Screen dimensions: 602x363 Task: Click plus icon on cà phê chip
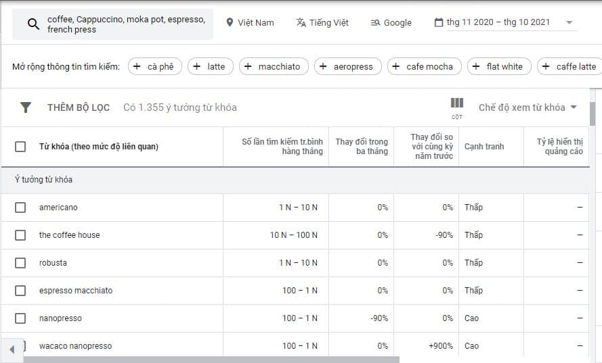tap(137, 66)
